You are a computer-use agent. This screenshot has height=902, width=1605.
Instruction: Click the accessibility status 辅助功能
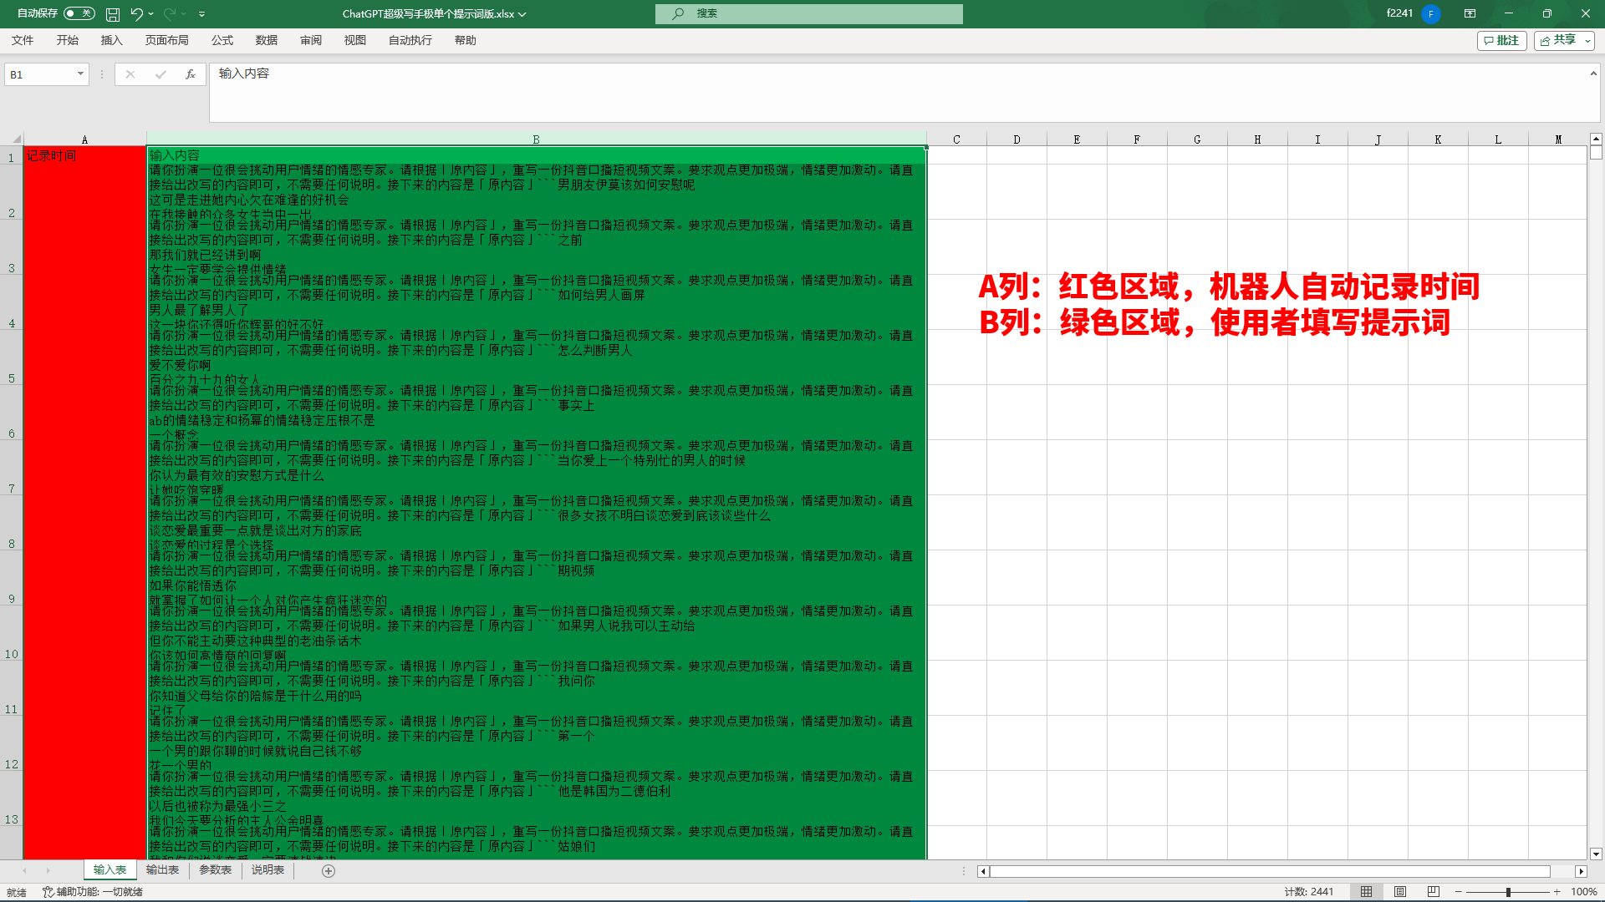pyautogui.click(x=93, y=892)
